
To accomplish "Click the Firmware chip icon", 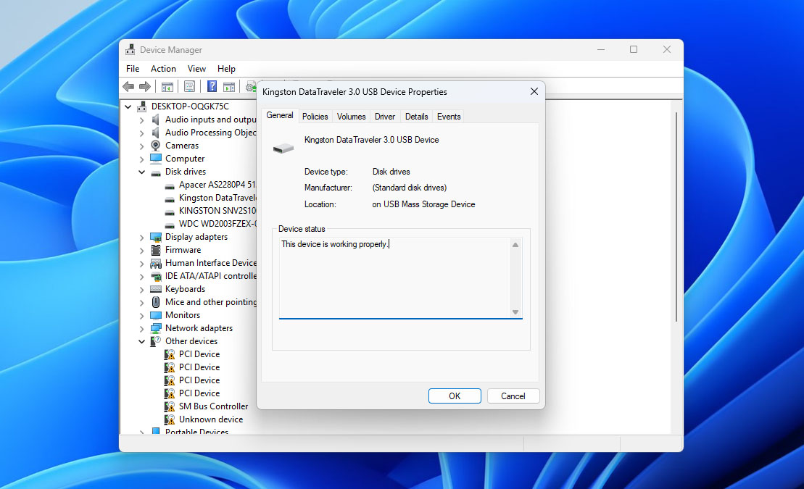I will click(155, 250).
